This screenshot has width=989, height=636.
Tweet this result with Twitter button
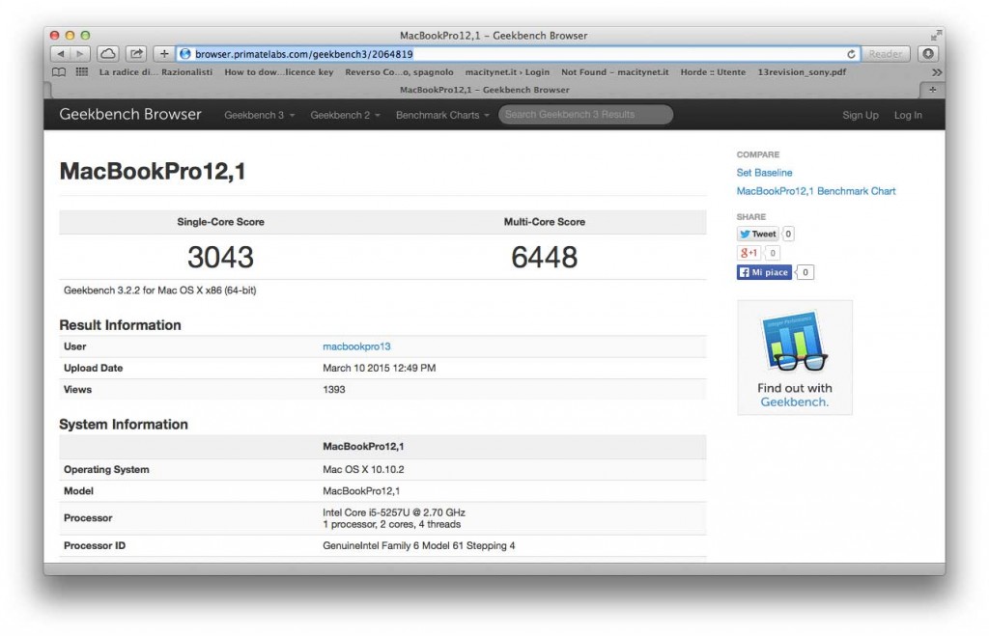(x=757, y=234)
